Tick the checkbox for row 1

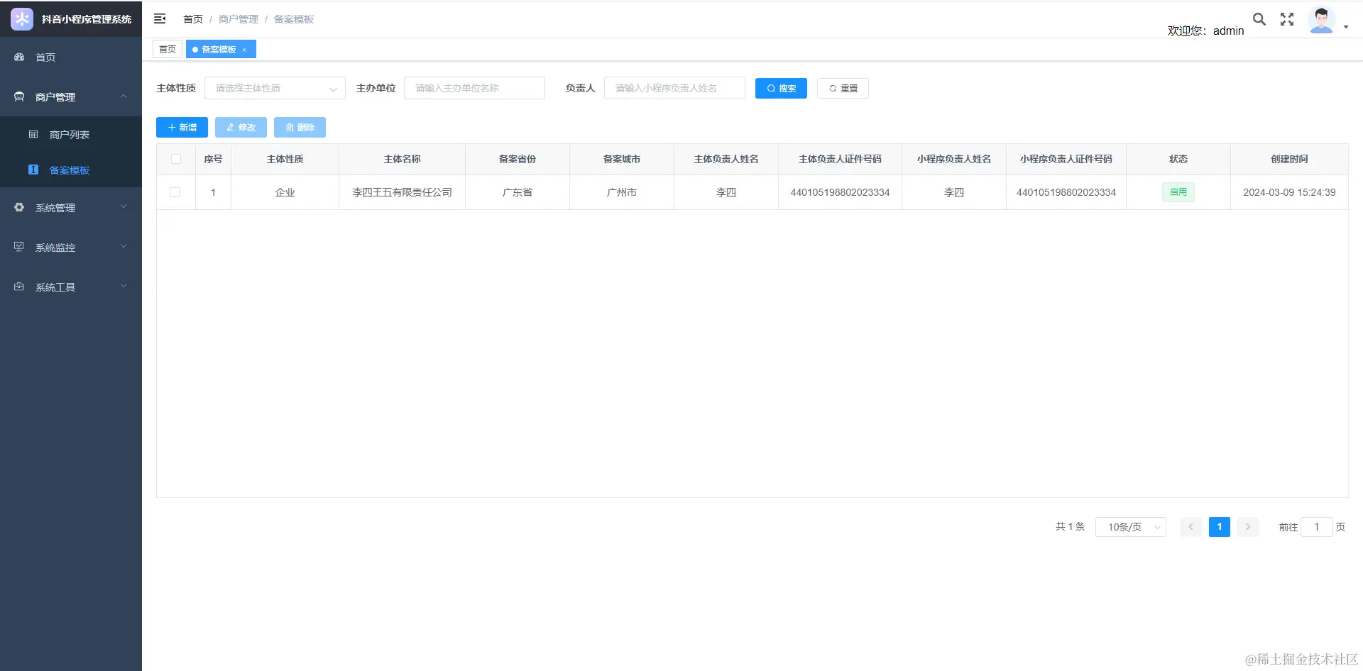175,192
